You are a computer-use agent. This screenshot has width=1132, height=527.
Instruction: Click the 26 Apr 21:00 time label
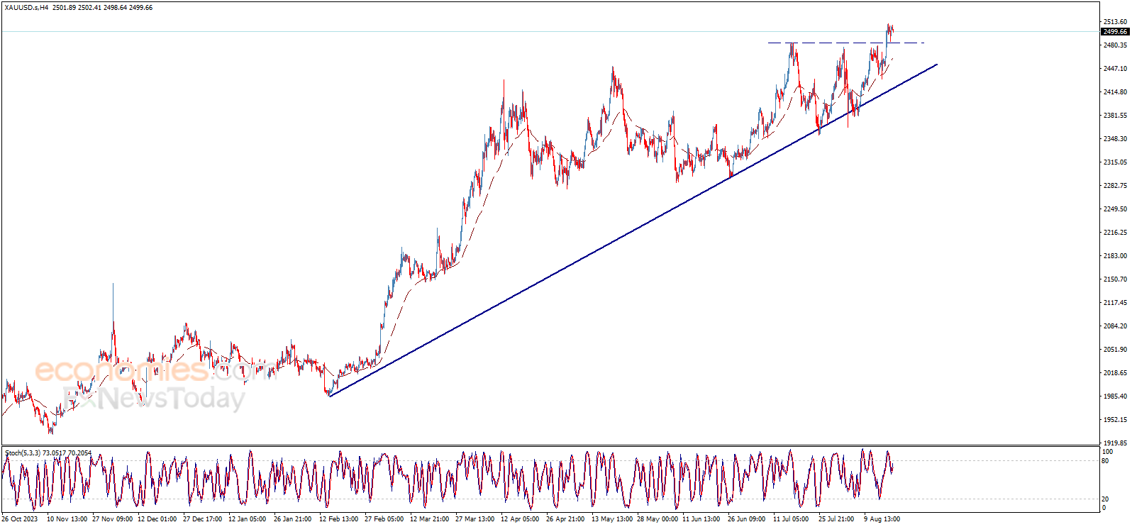pos(565,519)
